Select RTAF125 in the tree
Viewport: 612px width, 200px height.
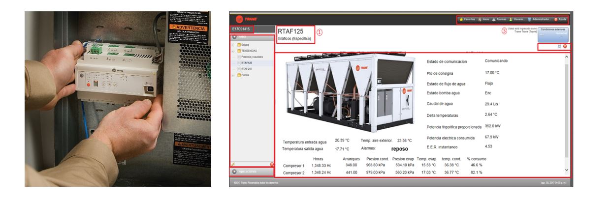(x=247, y=63)
